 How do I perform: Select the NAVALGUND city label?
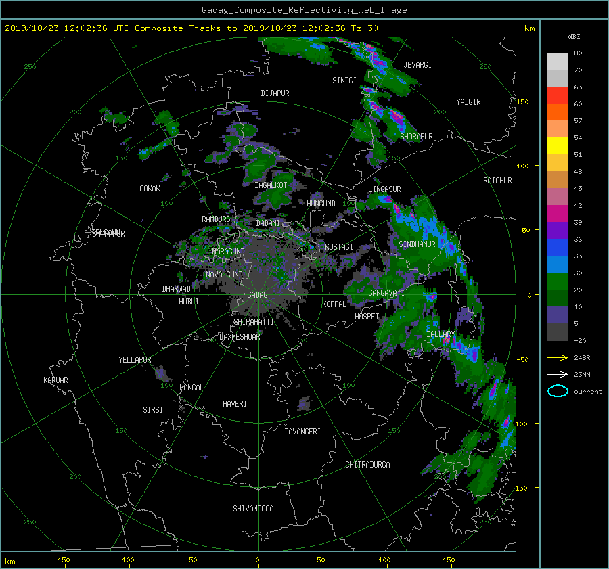(x=224, y=275)
